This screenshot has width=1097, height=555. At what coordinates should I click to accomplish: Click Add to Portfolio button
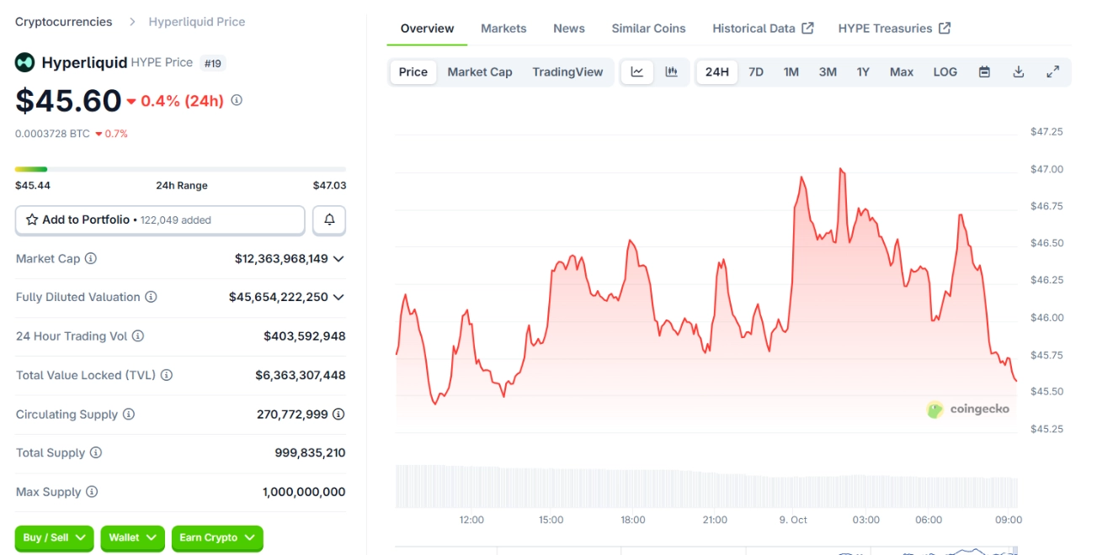160,219
